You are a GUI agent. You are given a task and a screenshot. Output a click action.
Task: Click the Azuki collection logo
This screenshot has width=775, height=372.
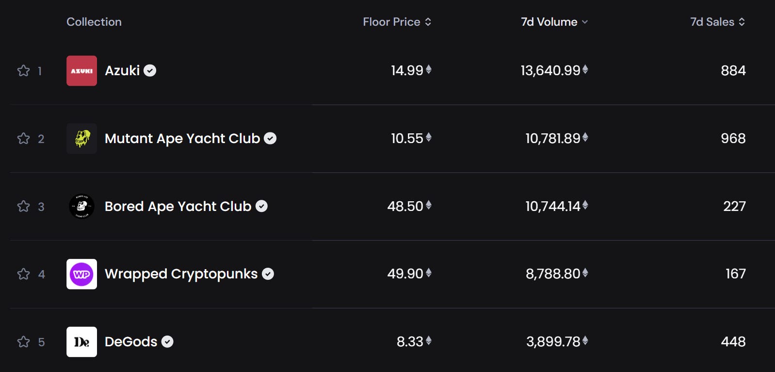click(81, 71)
